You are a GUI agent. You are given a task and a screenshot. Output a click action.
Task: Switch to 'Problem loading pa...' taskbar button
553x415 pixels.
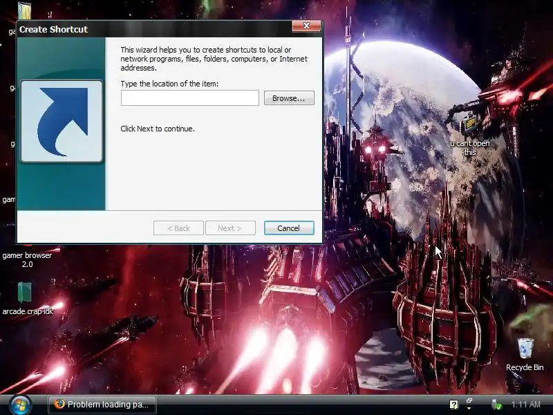(x=102, y=405)
